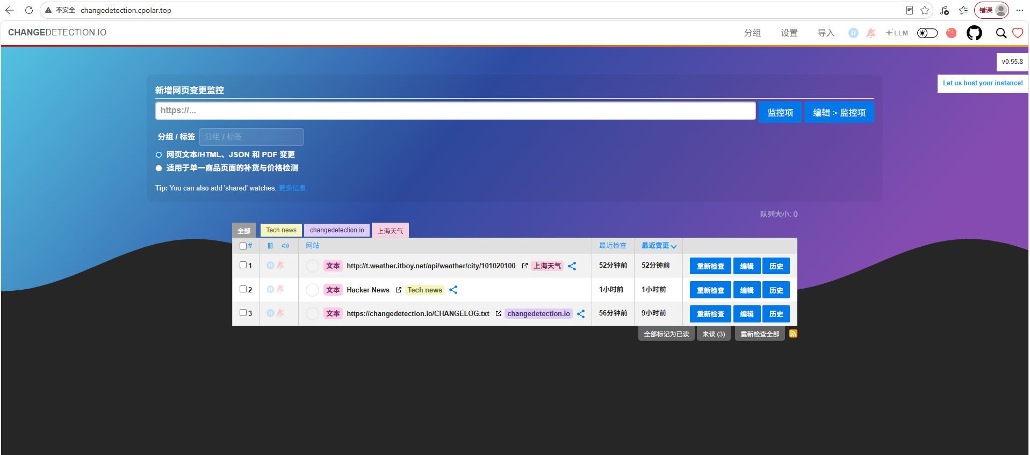Screen dimensions: 1030x455
Task: Open the 设置 menu in header
Action: [789, 33]
